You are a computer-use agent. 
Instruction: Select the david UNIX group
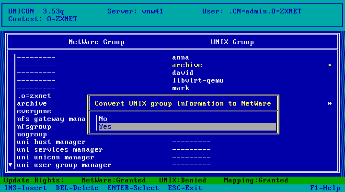point(183,73)
